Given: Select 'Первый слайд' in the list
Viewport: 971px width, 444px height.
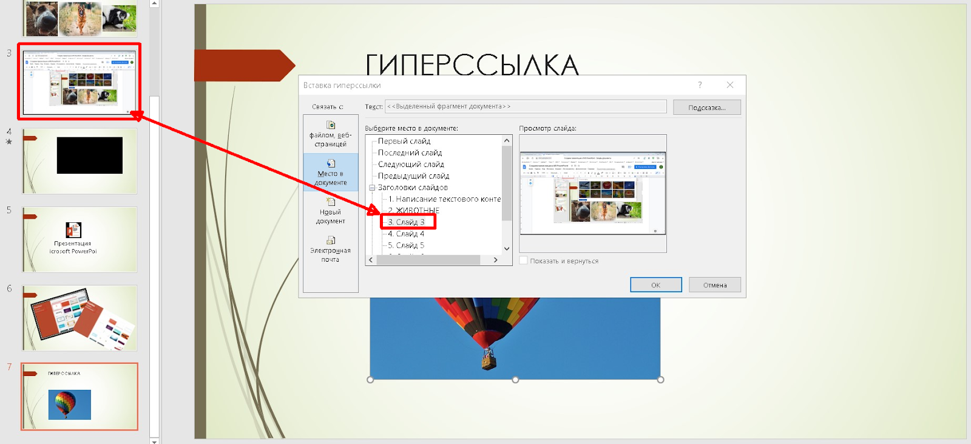Looking at the screenshot, I should coord(404,141).
